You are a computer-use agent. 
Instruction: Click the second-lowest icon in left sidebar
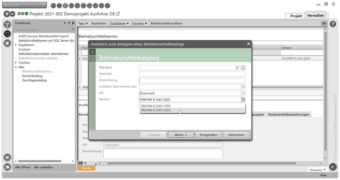click(7, 157)
